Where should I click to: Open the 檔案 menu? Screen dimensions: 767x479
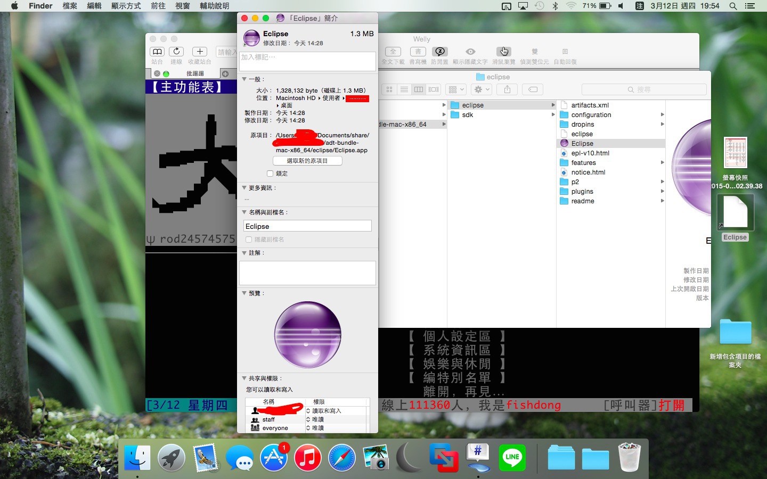[70, 6]
